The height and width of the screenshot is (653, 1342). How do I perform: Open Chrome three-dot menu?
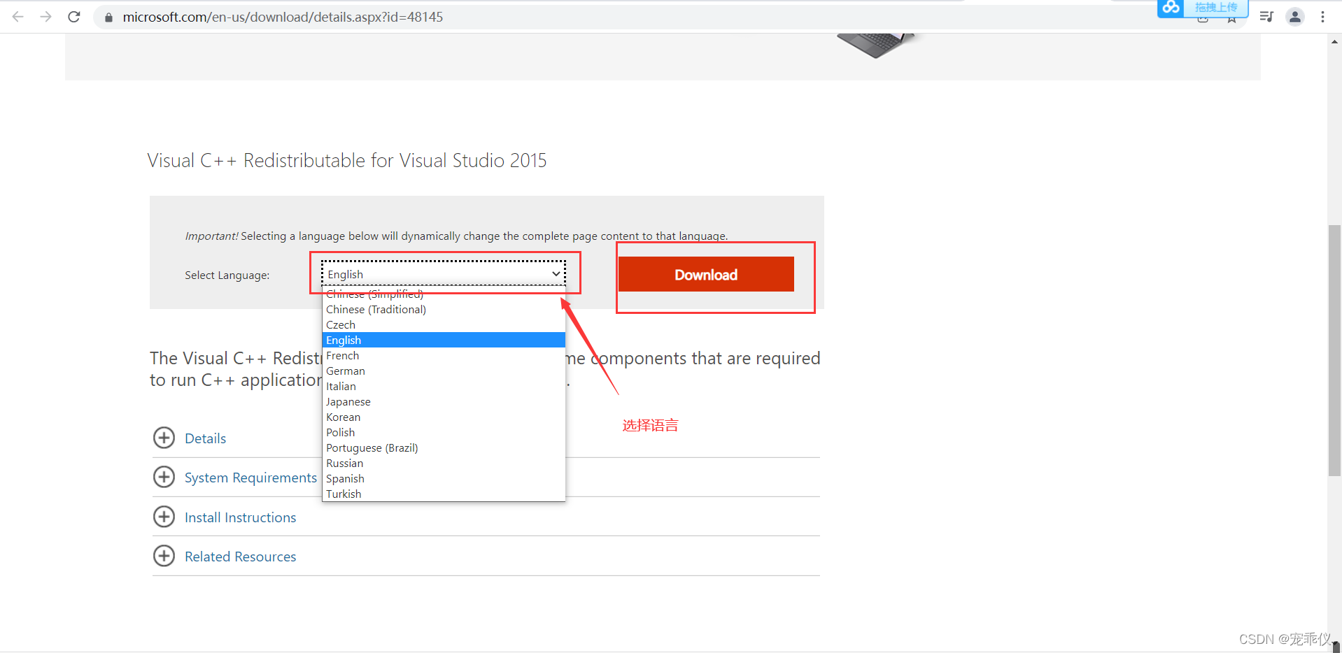1322,17
